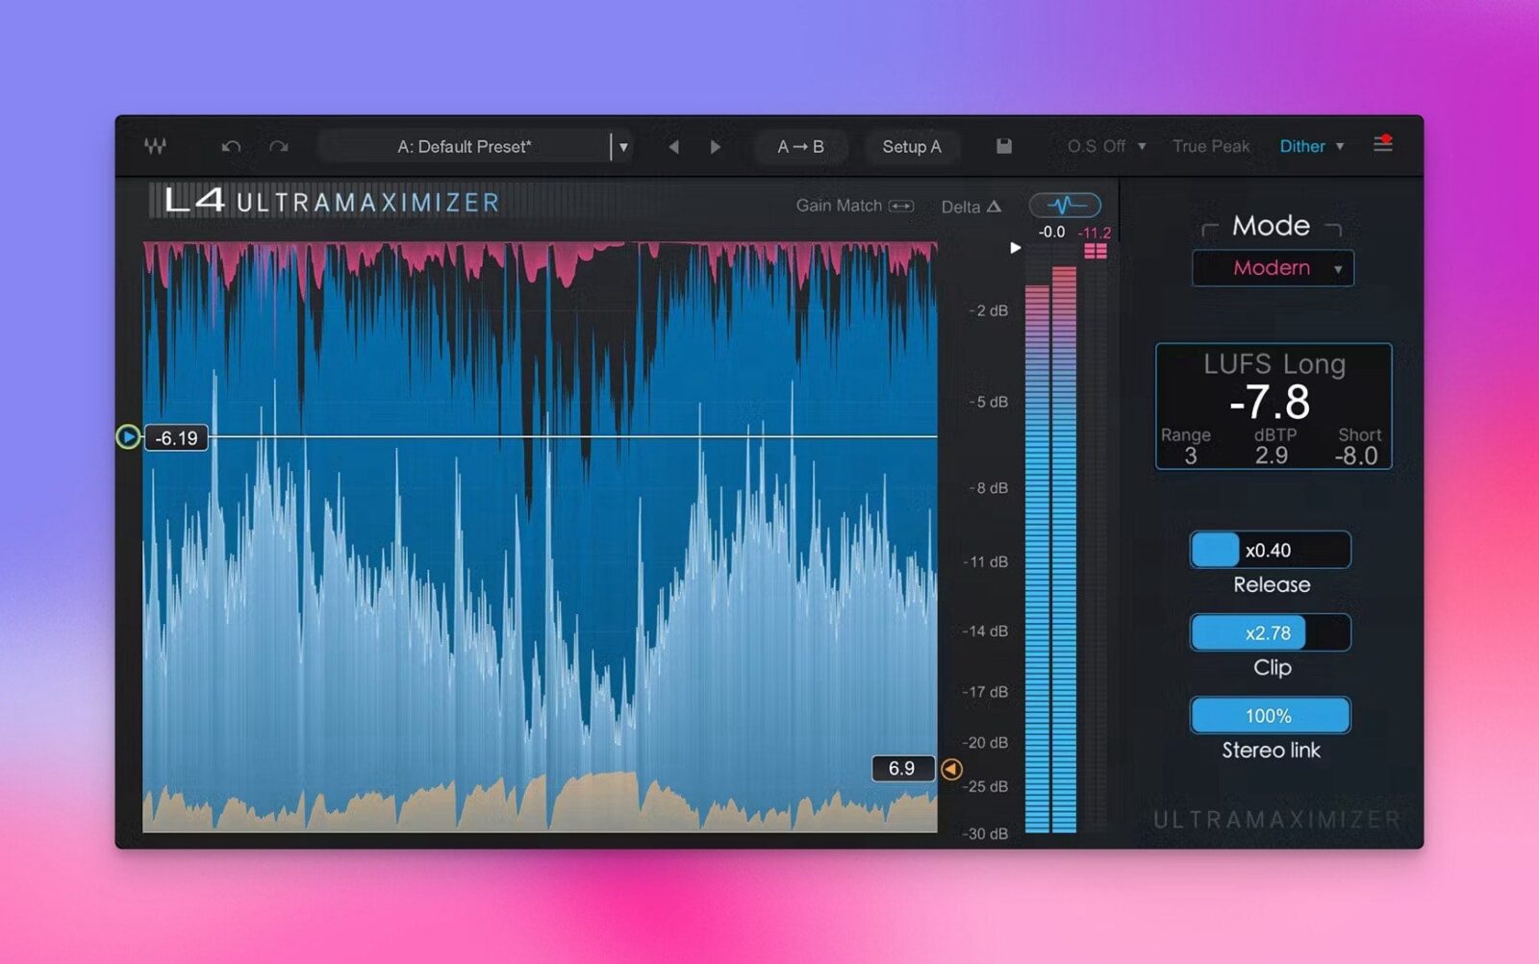Viewport: 1539px width, 964px height.
Task: Switch setup with Setup A button
Action: pos(911,147)
